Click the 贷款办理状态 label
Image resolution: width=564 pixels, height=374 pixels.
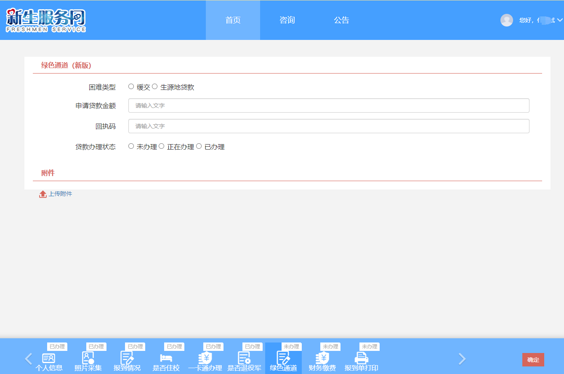[96, 147]
